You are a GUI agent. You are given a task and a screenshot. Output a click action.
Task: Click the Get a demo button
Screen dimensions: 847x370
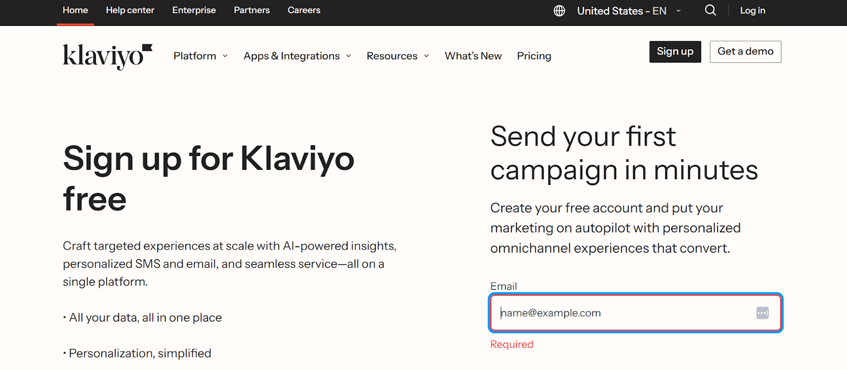(745, 52)
